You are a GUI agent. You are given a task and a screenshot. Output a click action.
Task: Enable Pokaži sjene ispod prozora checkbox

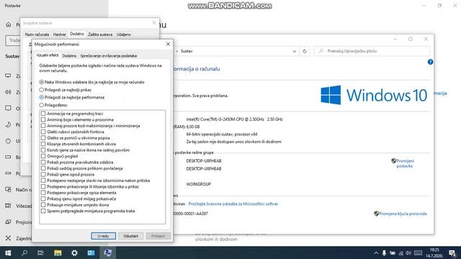tap(43, 174)
